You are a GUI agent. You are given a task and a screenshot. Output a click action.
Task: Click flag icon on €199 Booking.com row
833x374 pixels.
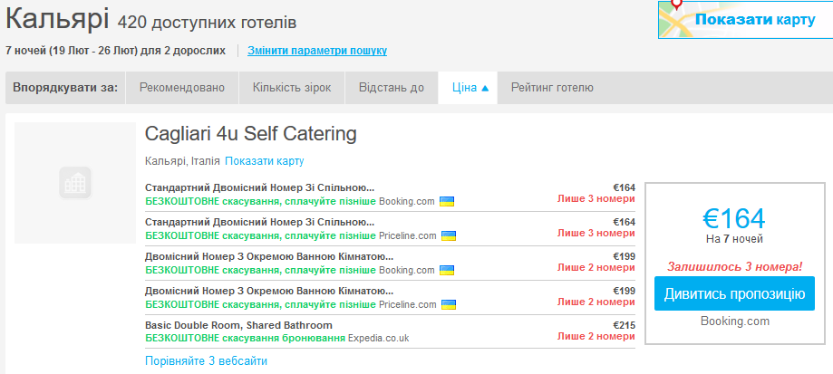[448, 270]
